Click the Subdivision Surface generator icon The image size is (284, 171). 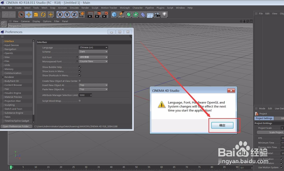(129, 15)
